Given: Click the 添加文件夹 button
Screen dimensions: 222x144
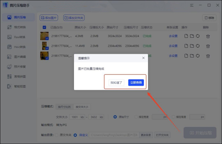Looking at the screenshot, I should [x=74, y=18].
